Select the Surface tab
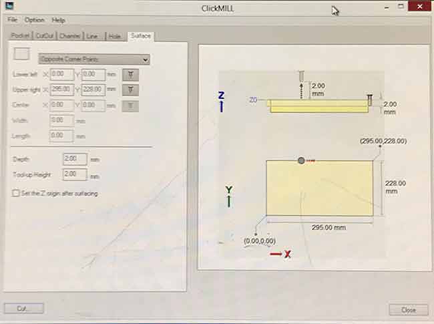 click(141, 35)
